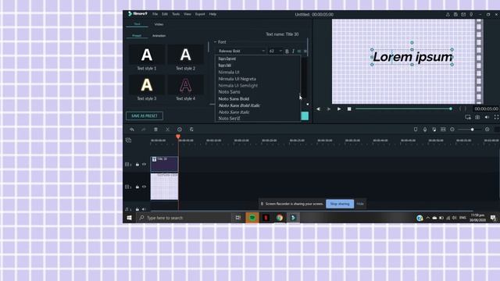Split the clip with the scissors icon
The image size is (500, 281).
168,130
